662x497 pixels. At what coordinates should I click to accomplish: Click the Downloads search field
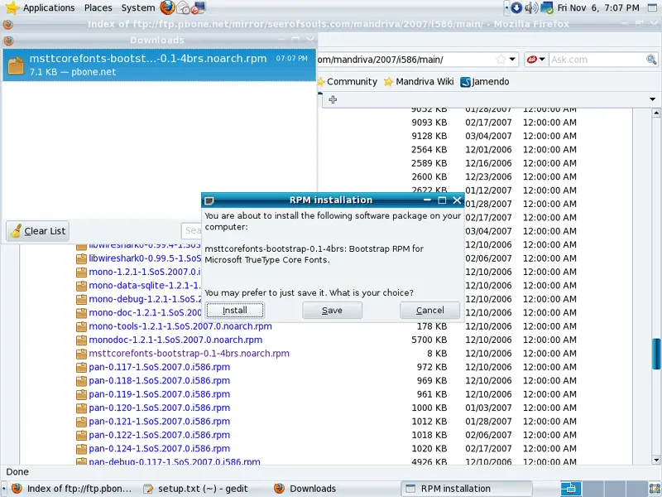(192, 230)
